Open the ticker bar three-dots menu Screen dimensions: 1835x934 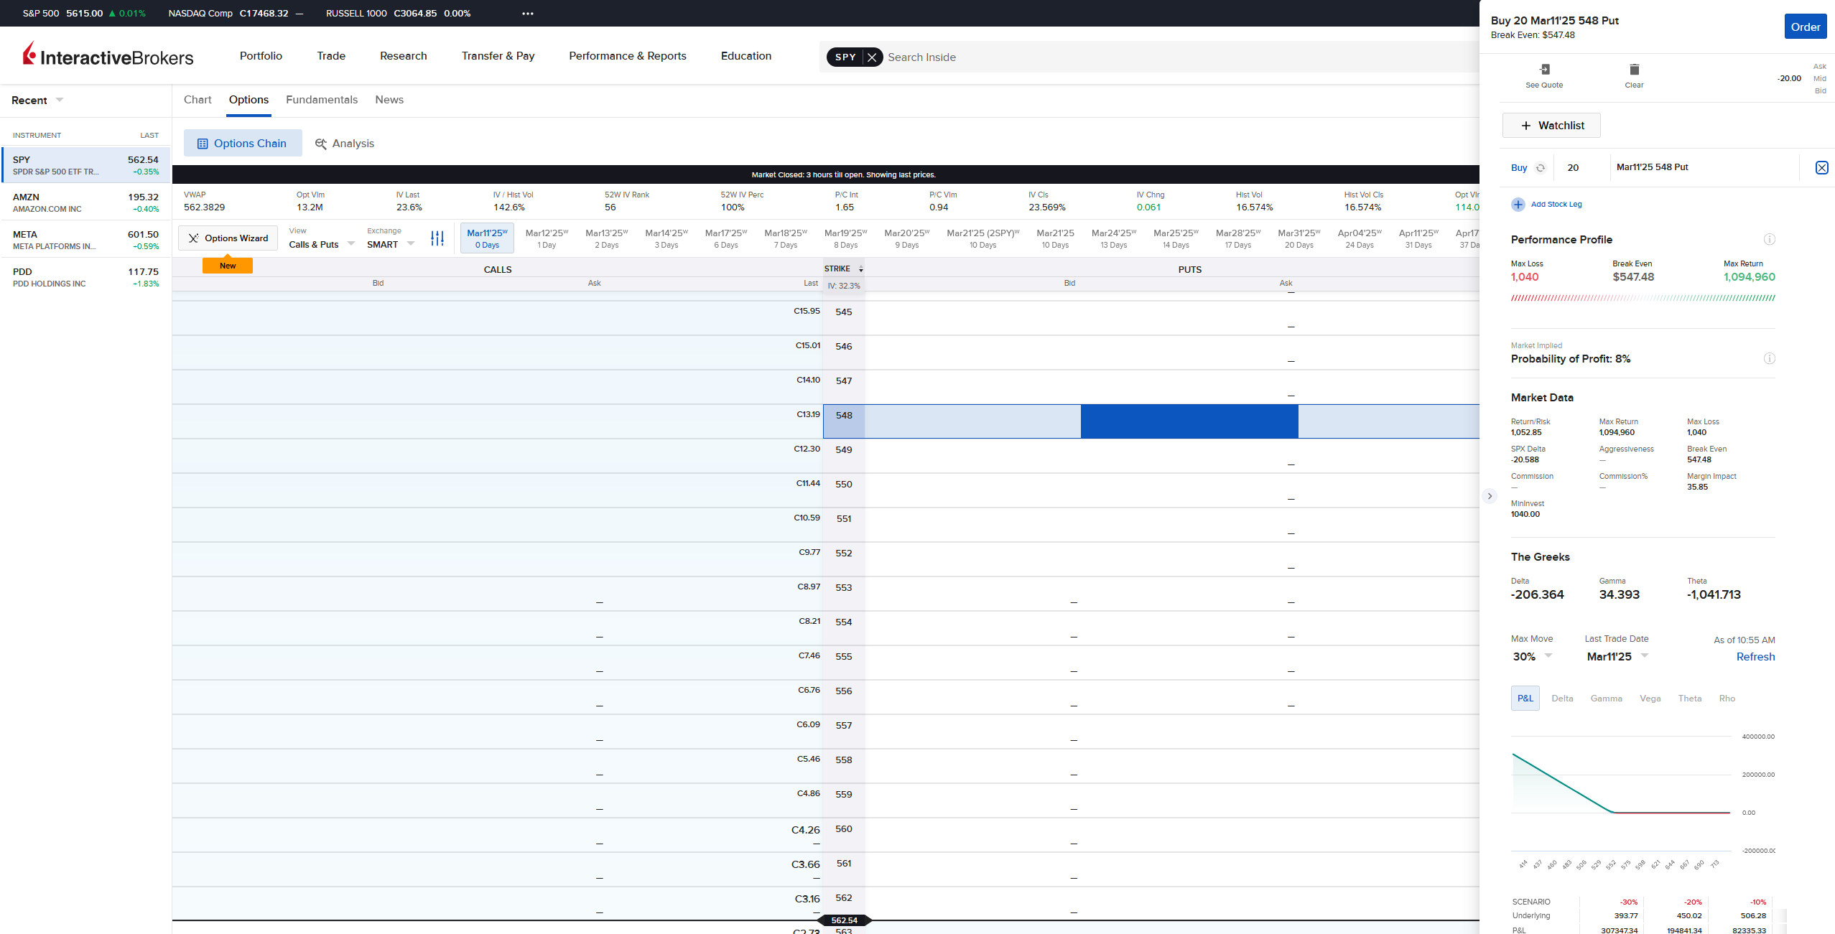click(528, 14)
